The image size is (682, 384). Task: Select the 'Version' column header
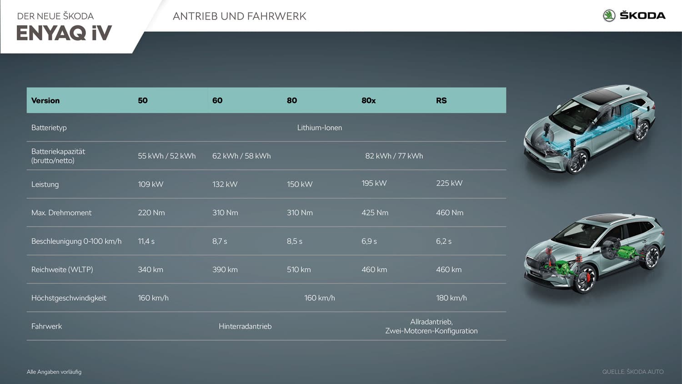point(45,101)
